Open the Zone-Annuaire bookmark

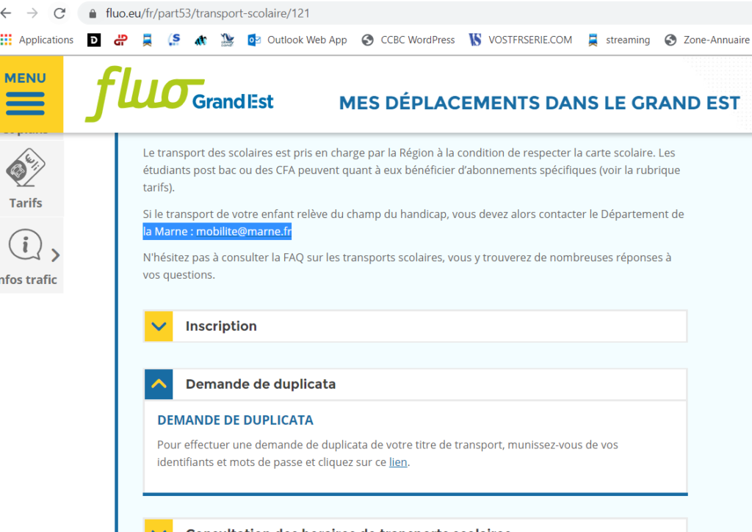pos(707,40)
